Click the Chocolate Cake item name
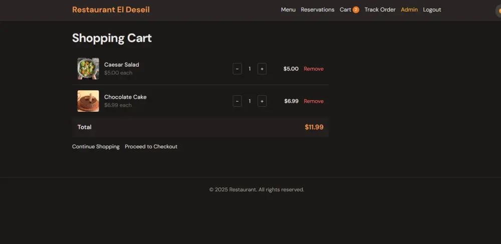This screenshot has width=501, height=244. [x=125, y=97]
